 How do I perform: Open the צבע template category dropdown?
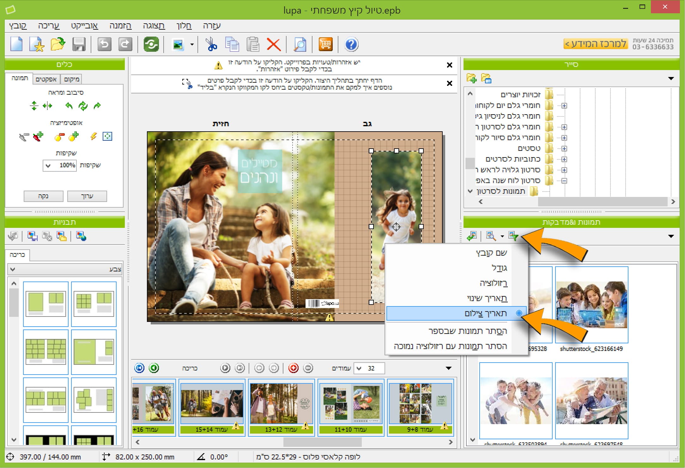(13, 269)
